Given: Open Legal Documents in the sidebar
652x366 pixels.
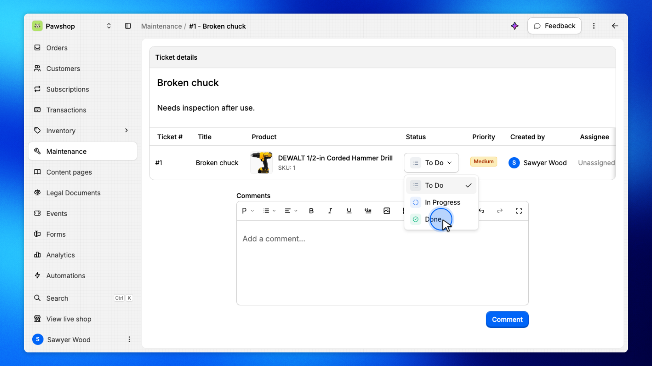Looking at the screenshot, I should (x=83, y=193).
